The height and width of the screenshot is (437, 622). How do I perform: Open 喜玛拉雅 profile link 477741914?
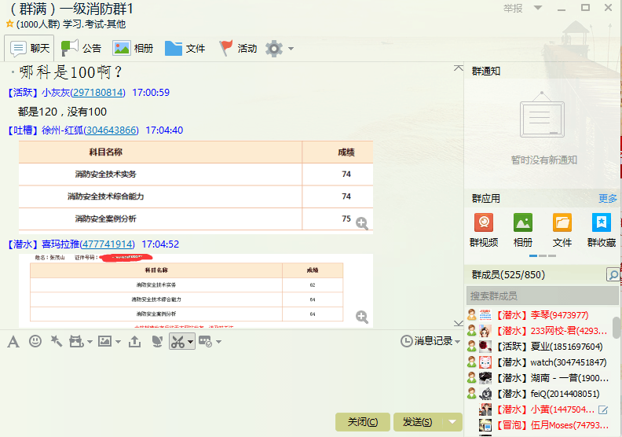107,244
